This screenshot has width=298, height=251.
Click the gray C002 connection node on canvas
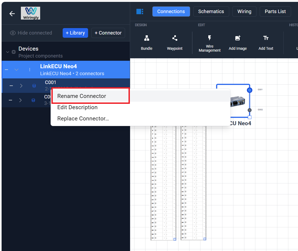(250, 110)
